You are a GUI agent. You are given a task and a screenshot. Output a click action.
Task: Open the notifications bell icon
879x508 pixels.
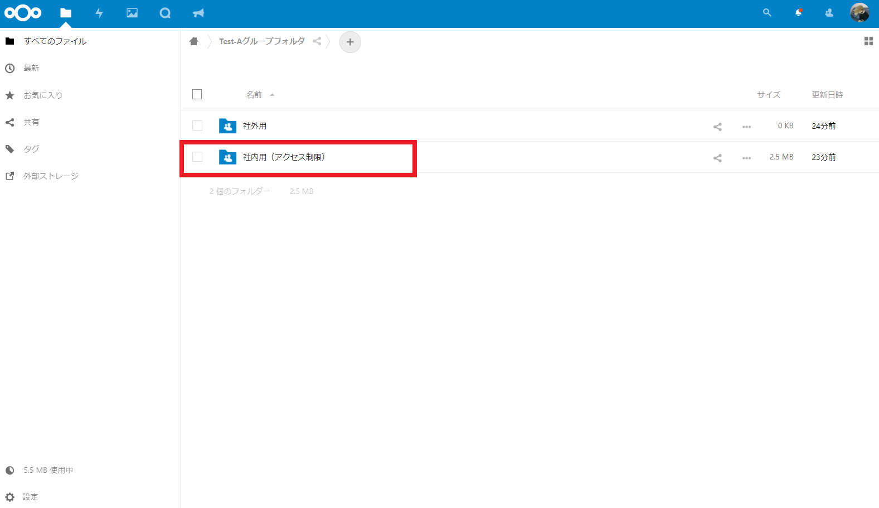coord(798,12)
